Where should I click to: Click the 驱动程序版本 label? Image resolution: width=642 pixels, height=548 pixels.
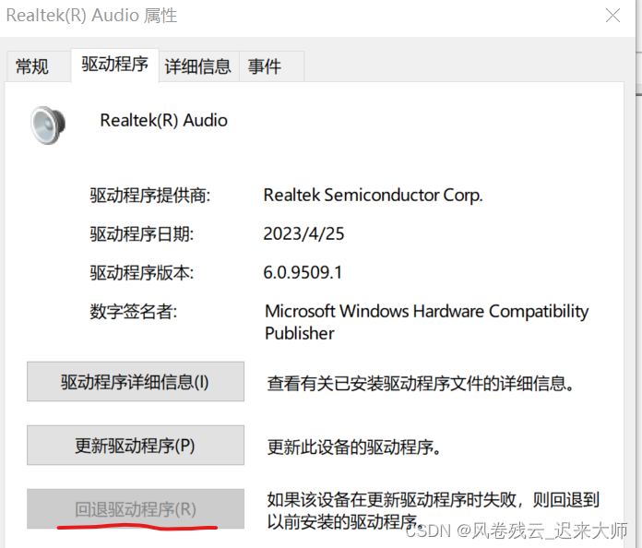142,273
